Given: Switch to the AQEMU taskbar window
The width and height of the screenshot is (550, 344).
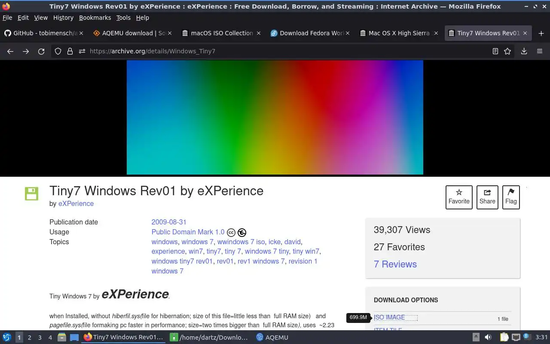Looking at the screenshot, I should (272, 338).
